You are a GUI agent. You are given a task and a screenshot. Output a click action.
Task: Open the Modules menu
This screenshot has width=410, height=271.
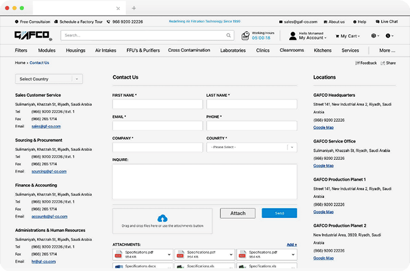click(x=47, y=50)
